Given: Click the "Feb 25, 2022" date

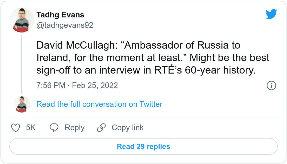Looking at the screenshot, I should tap(95, 86).
